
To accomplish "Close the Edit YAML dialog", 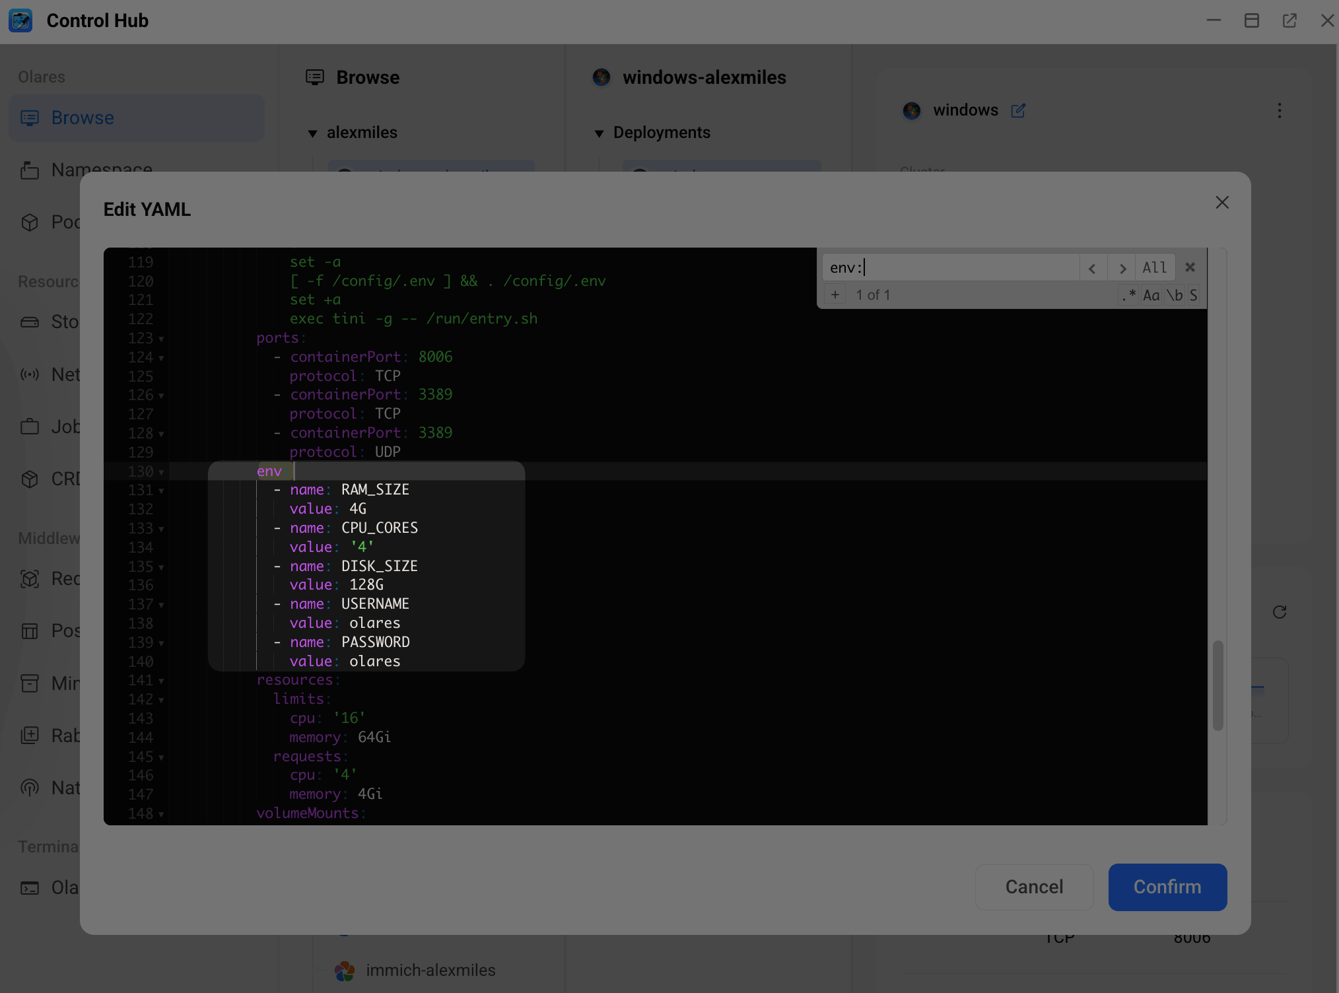I will (x=1222, y=203).
